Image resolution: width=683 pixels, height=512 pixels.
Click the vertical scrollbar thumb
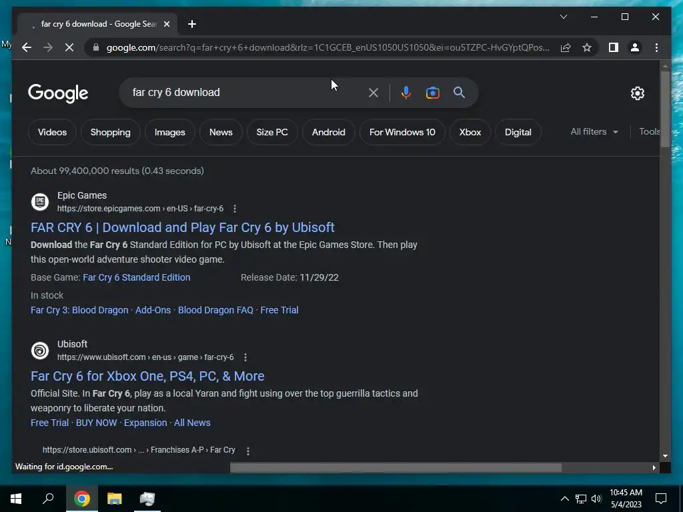pos(665,109)
